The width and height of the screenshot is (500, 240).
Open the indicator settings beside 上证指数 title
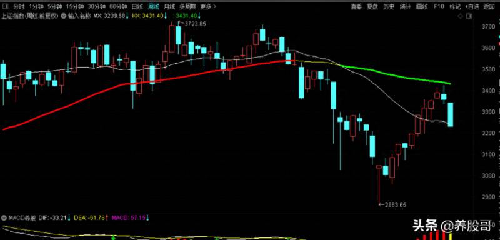[64, 16]
